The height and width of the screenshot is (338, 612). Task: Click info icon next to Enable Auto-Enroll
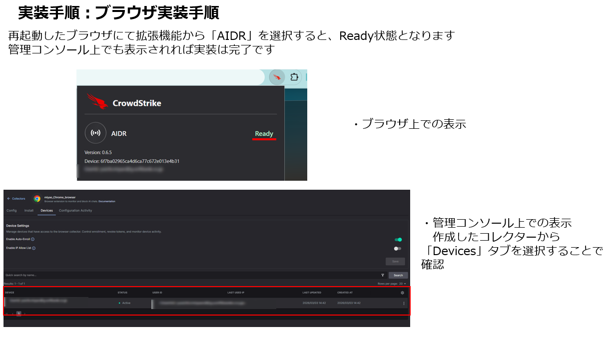coord(33,240)
